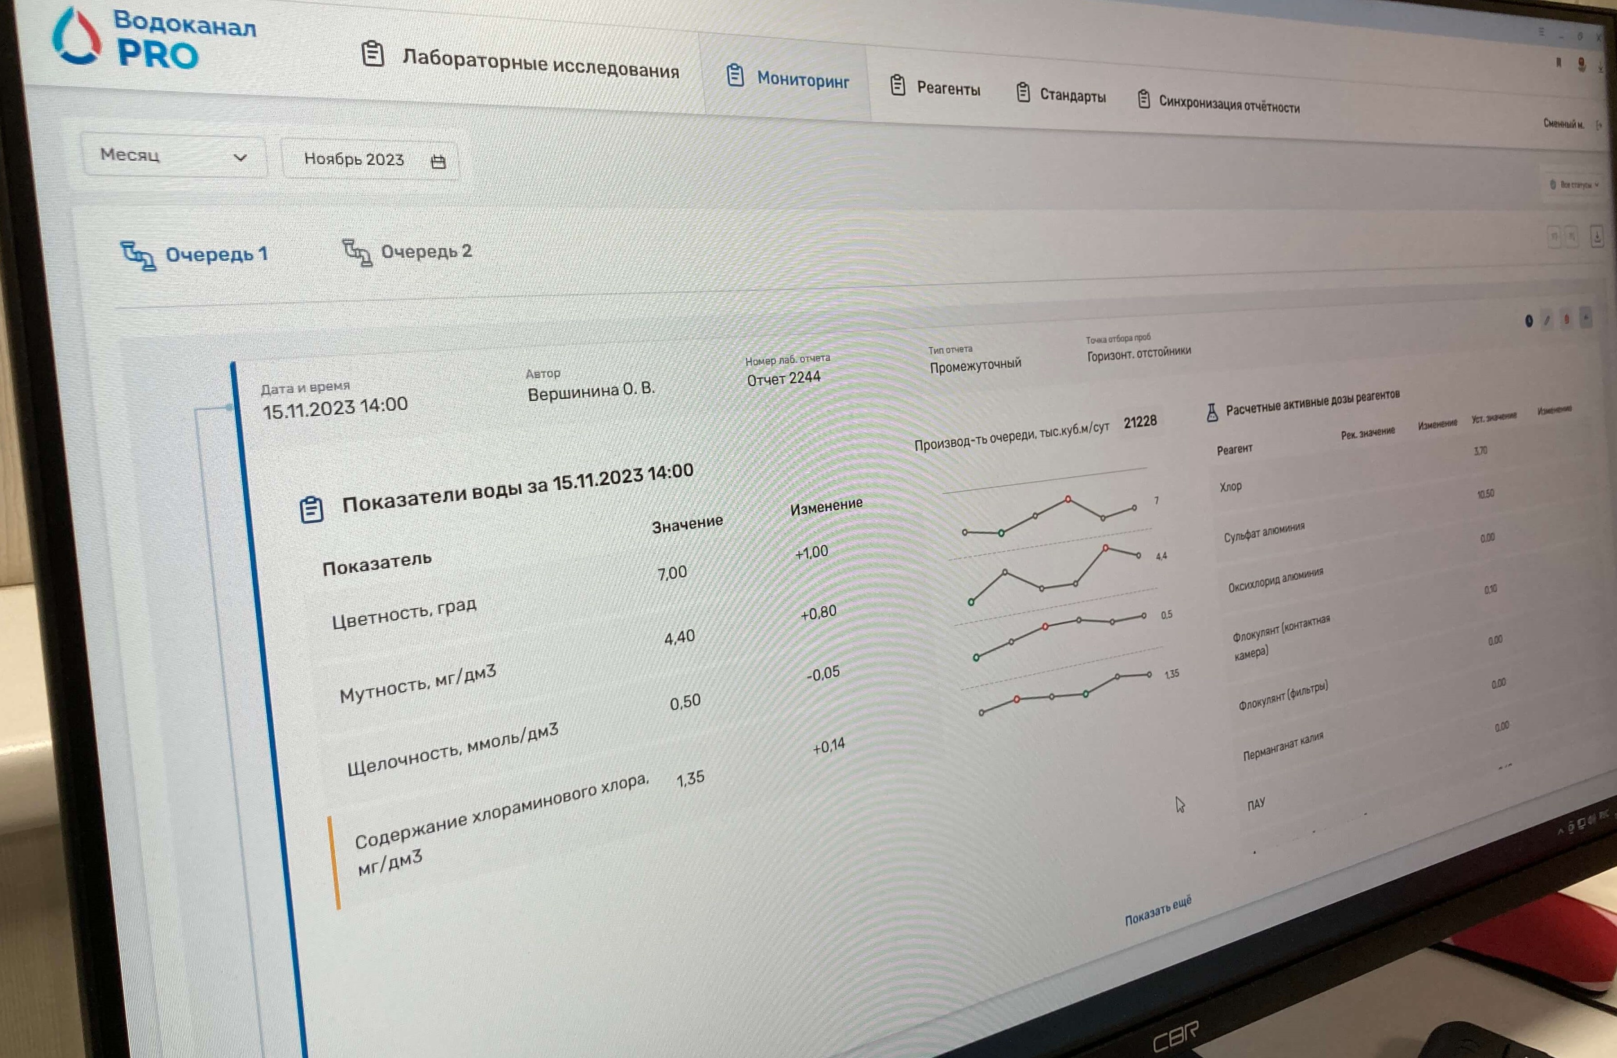This screenshot has width=1617, height=1058.
Task: Select the Очередь 2 tab
Action: pyautogui.click(x=407, y=252)
